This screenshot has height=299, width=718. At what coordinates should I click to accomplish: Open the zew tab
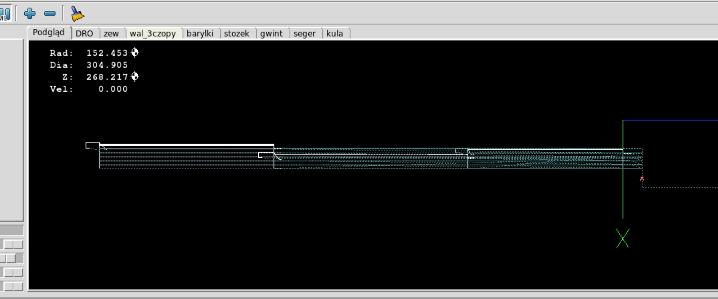pyautogui.click(x=111, y=33)
